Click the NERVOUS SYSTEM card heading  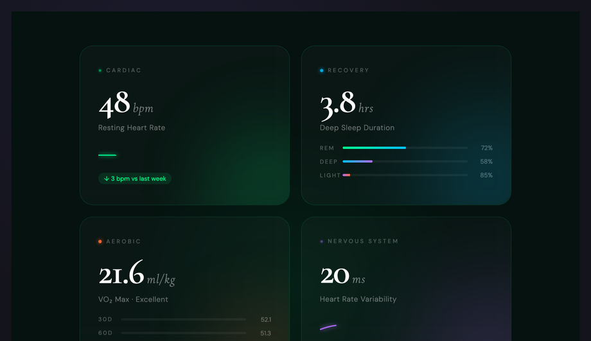[x=363, y=241]
